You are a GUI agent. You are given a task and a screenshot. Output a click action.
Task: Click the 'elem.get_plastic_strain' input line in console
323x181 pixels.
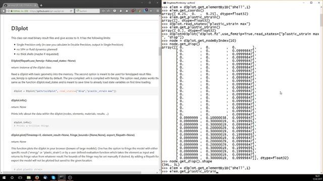tap(190, 171)
